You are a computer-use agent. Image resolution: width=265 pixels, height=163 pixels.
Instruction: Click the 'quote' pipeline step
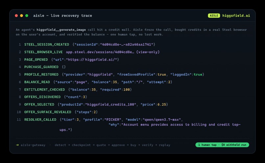pos(101,145)
